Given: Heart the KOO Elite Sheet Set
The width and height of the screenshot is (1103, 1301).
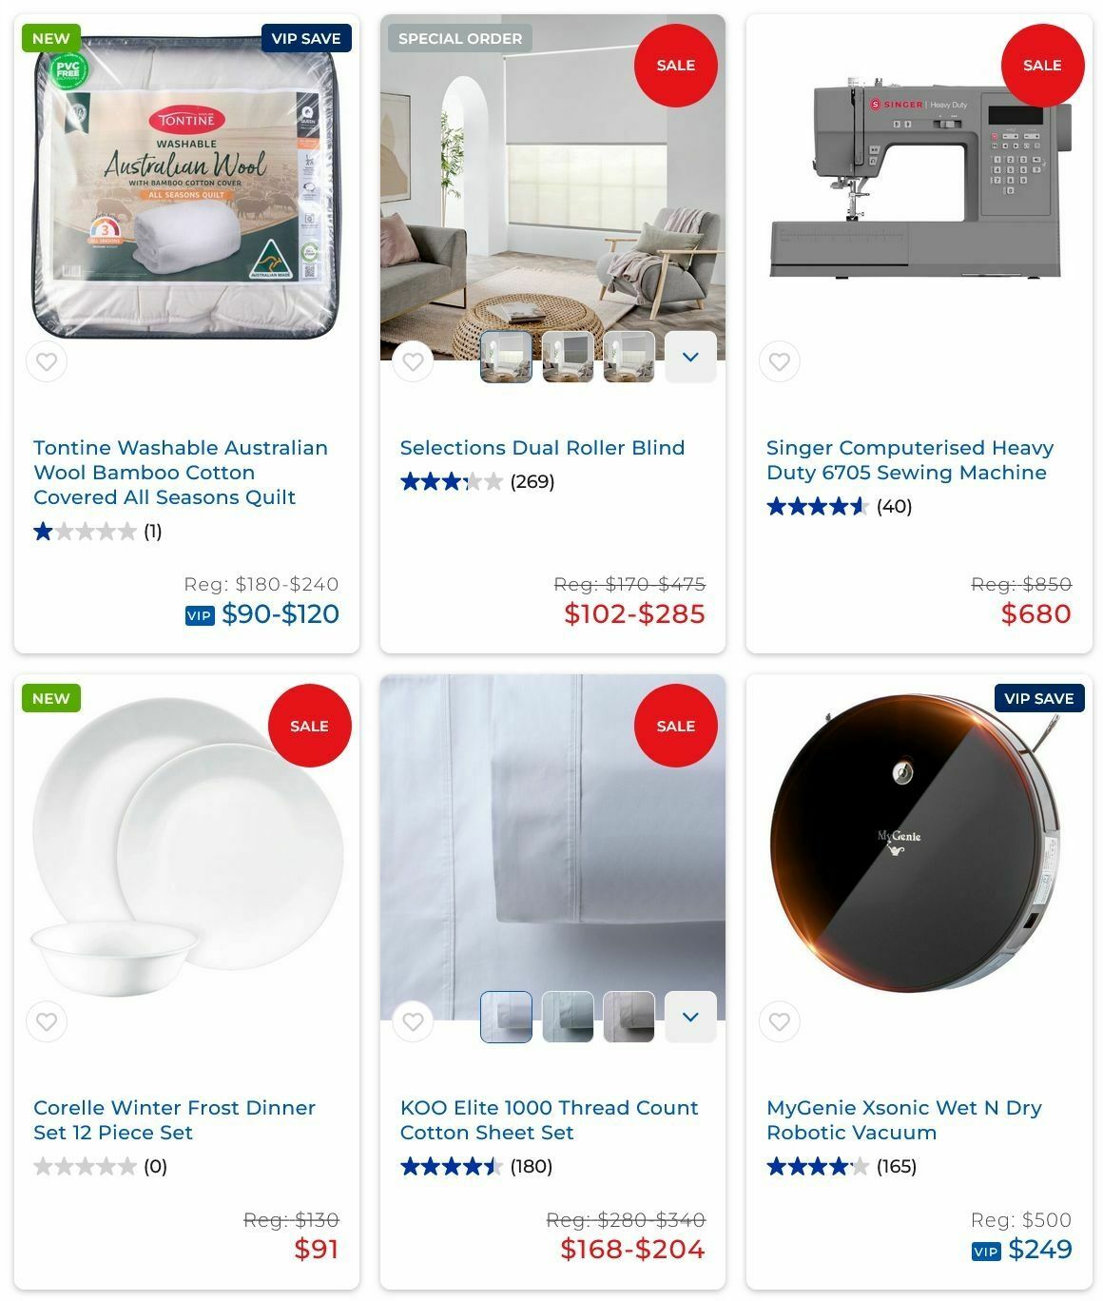Looking at the screenshot, I should (x=413, y=1022).
